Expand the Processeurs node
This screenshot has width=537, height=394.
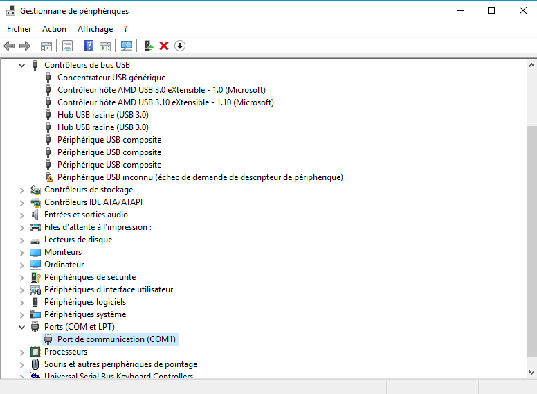point(22,352)
